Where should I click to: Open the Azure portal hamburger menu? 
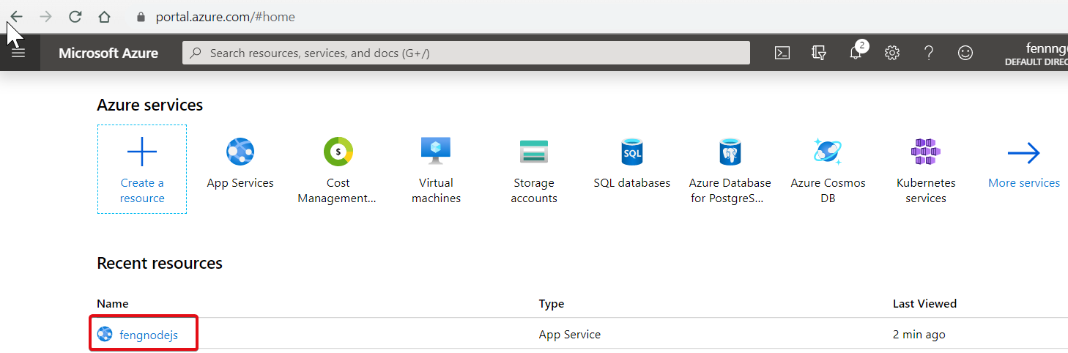pos(18,53)
